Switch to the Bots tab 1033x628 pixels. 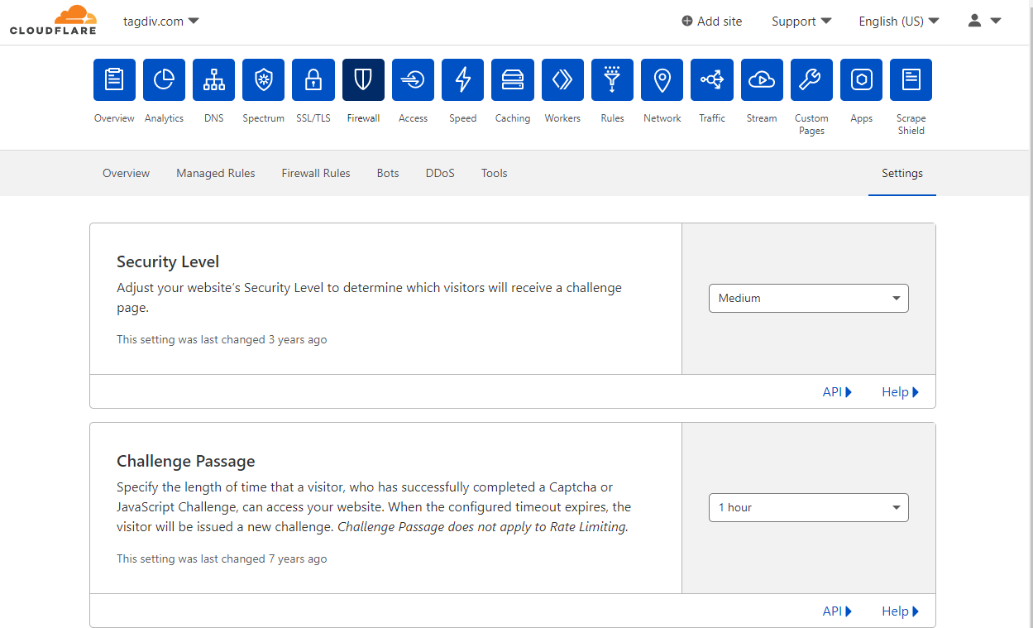[x=388, y=173]
